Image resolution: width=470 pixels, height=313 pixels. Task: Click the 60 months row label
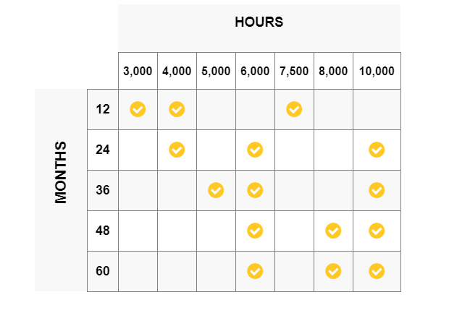(103, 271)
